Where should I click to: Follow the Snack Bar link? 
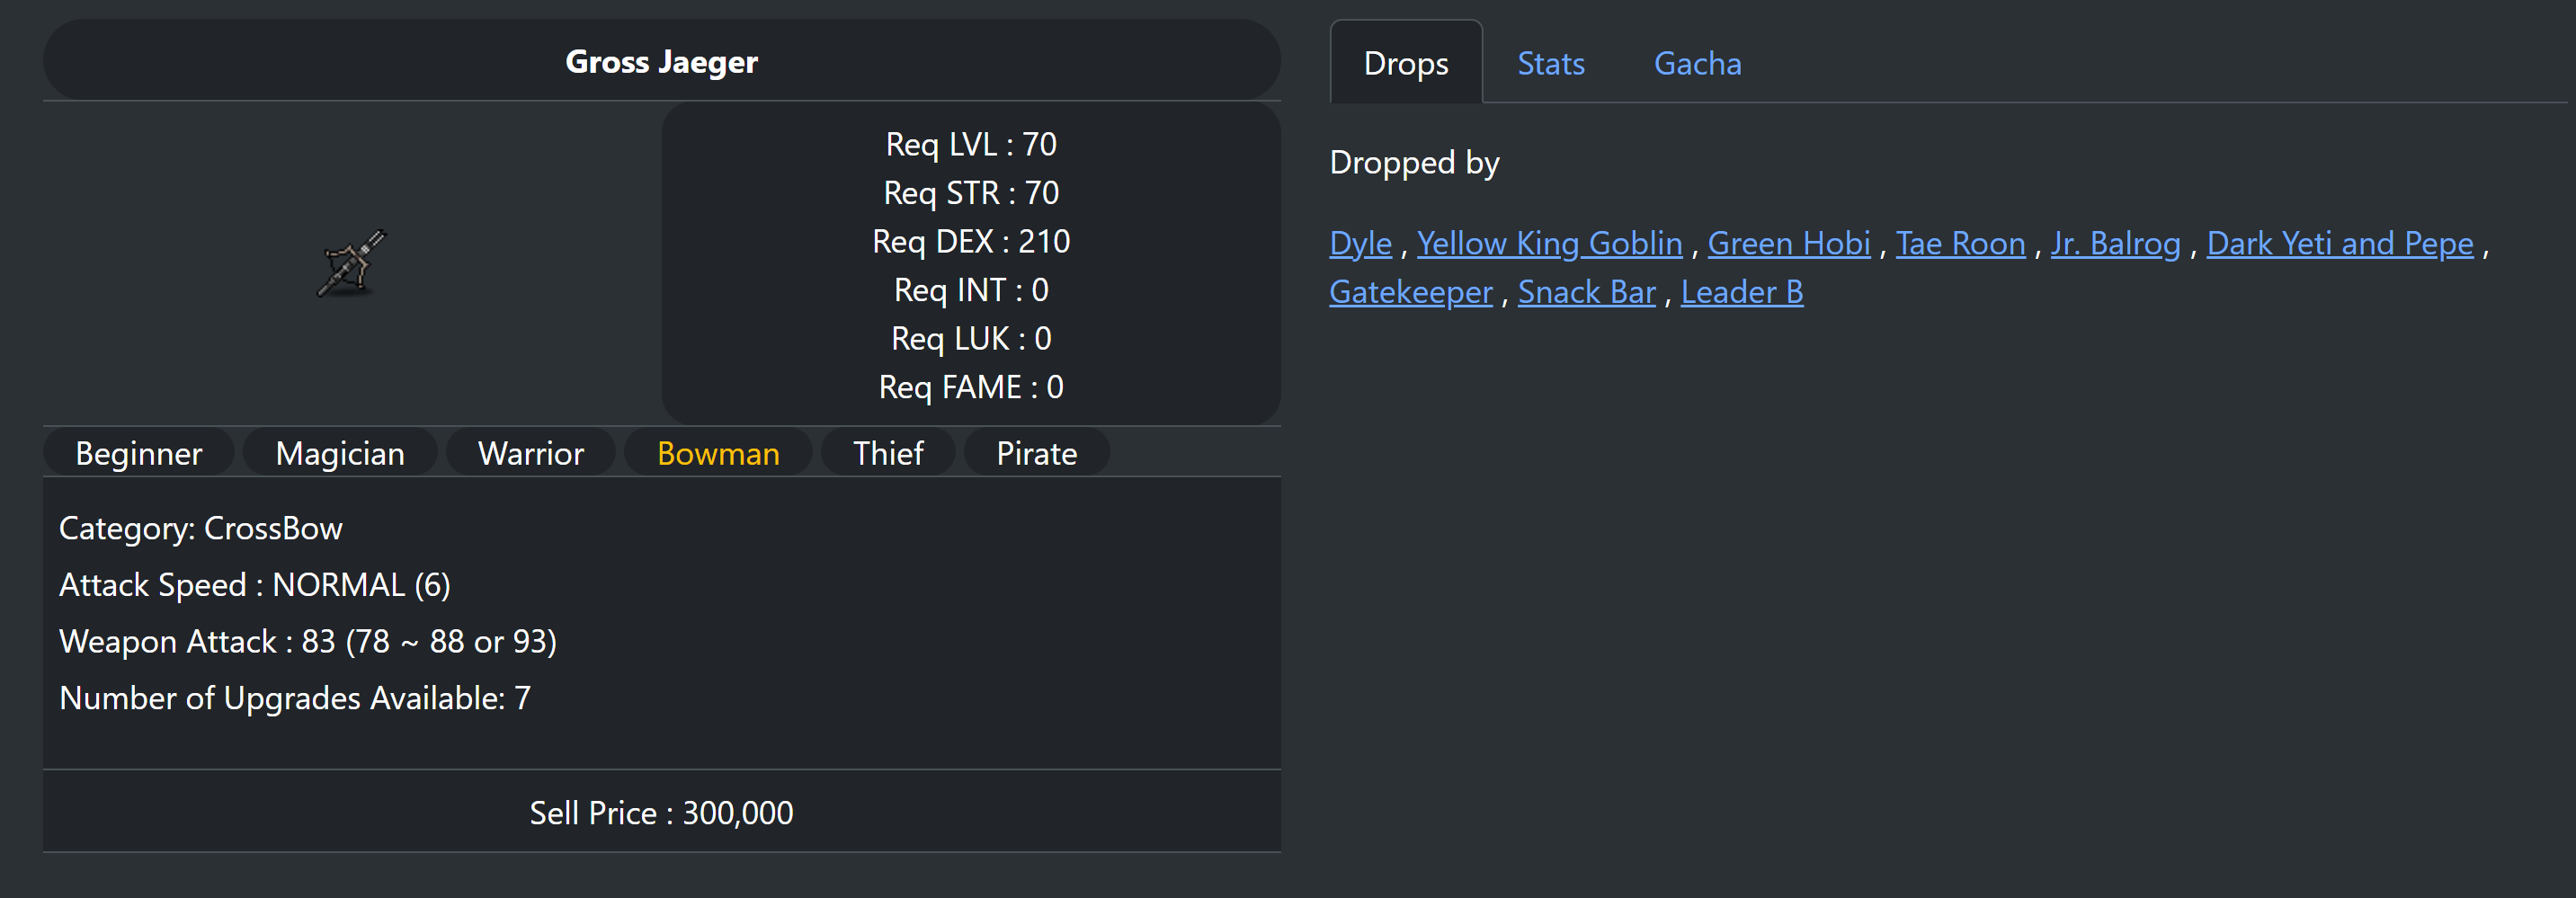[1586, 293]
